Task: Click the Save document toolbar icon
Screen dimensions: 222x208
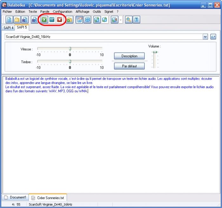Action: [x=25, y=20]
